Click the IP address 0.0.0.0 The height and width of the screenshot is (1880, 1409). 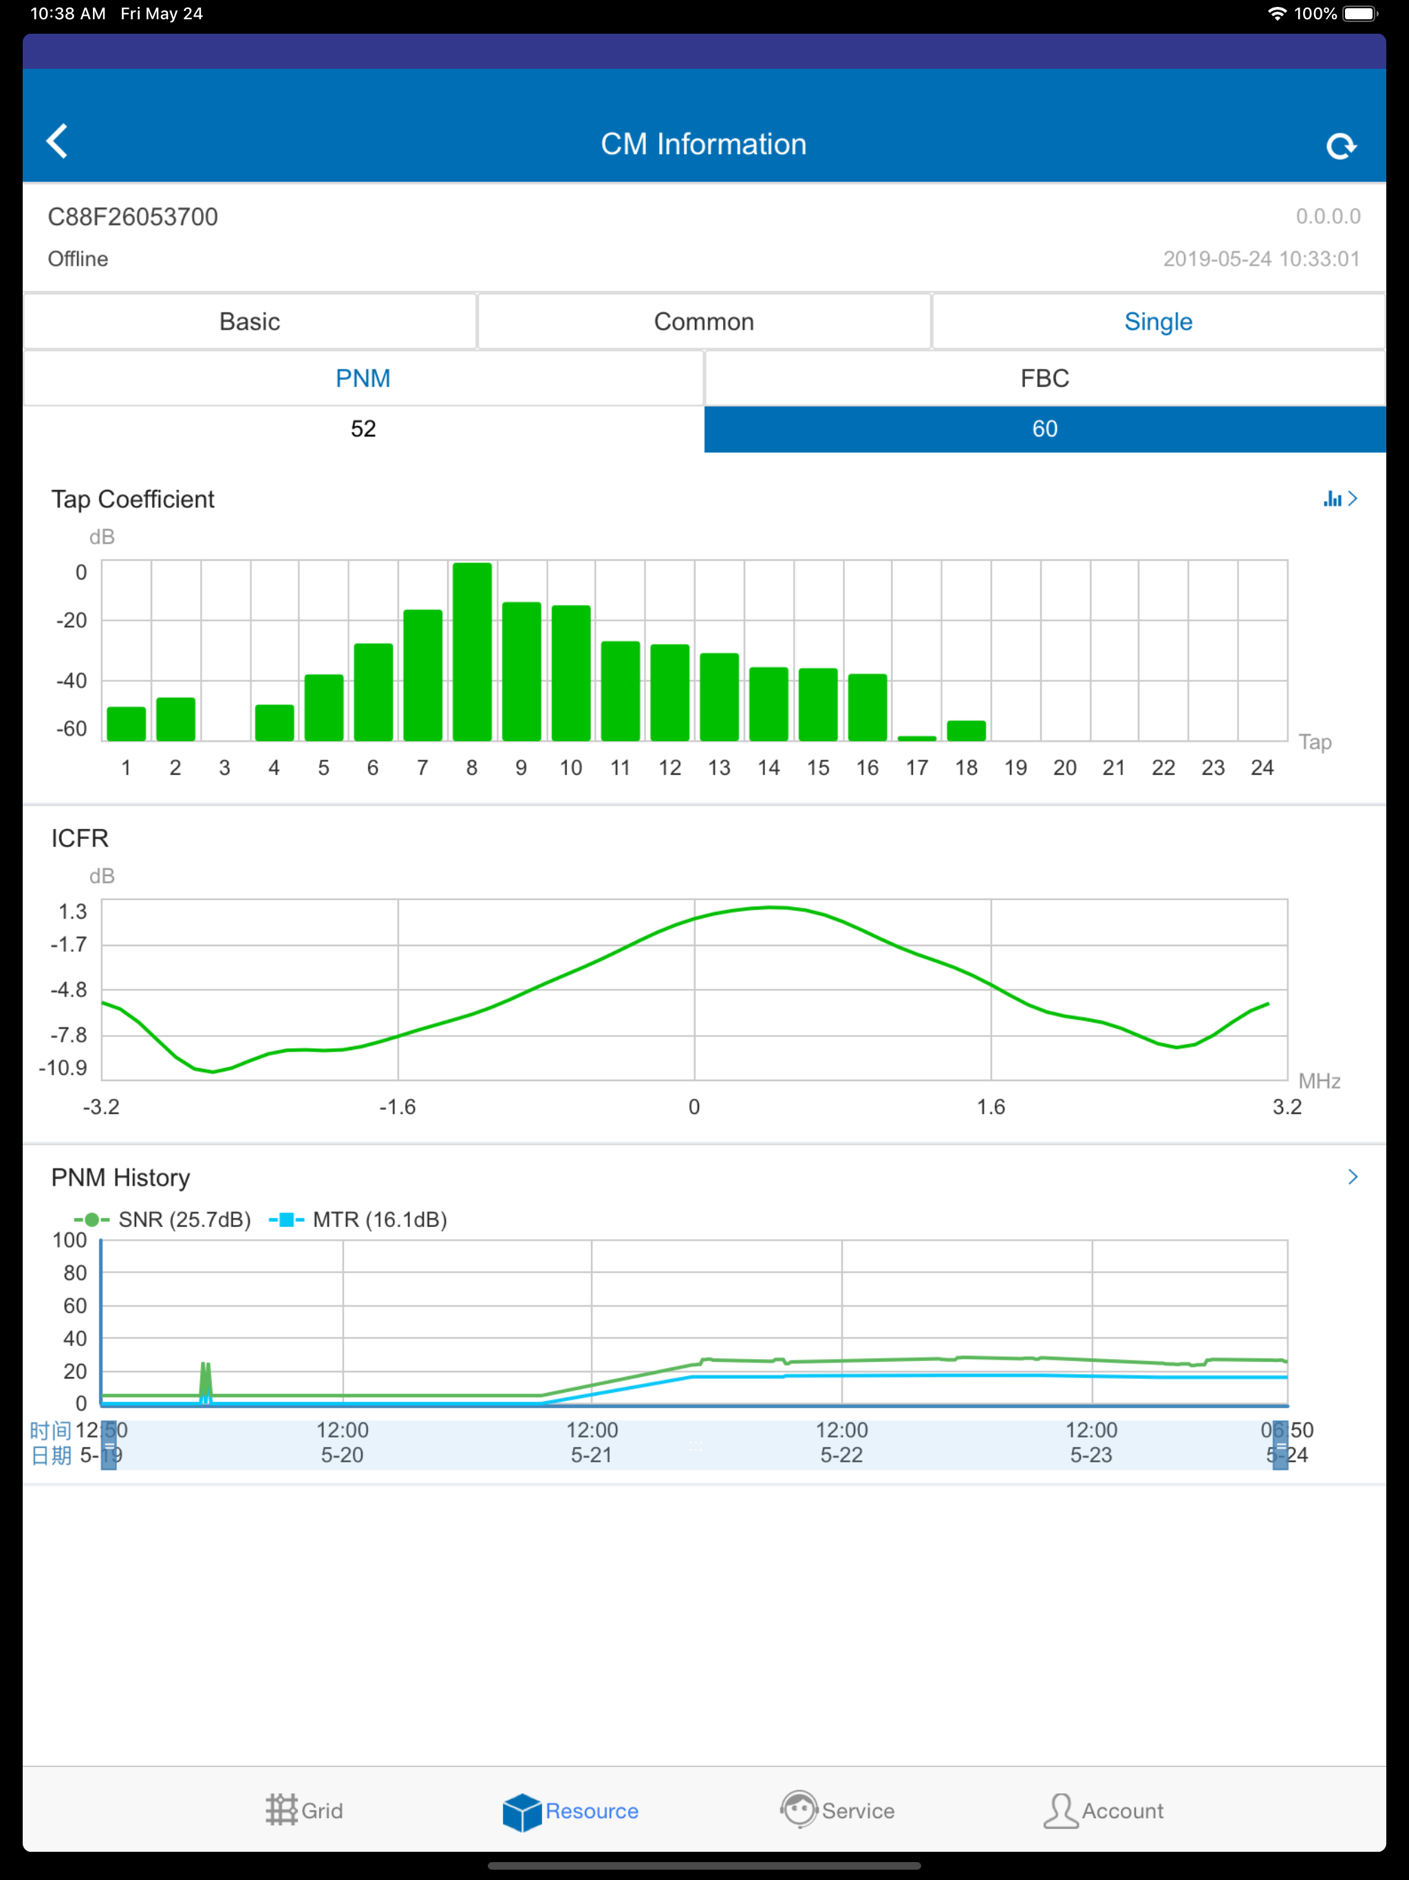pyautogui.click(x=1327, y=217)
